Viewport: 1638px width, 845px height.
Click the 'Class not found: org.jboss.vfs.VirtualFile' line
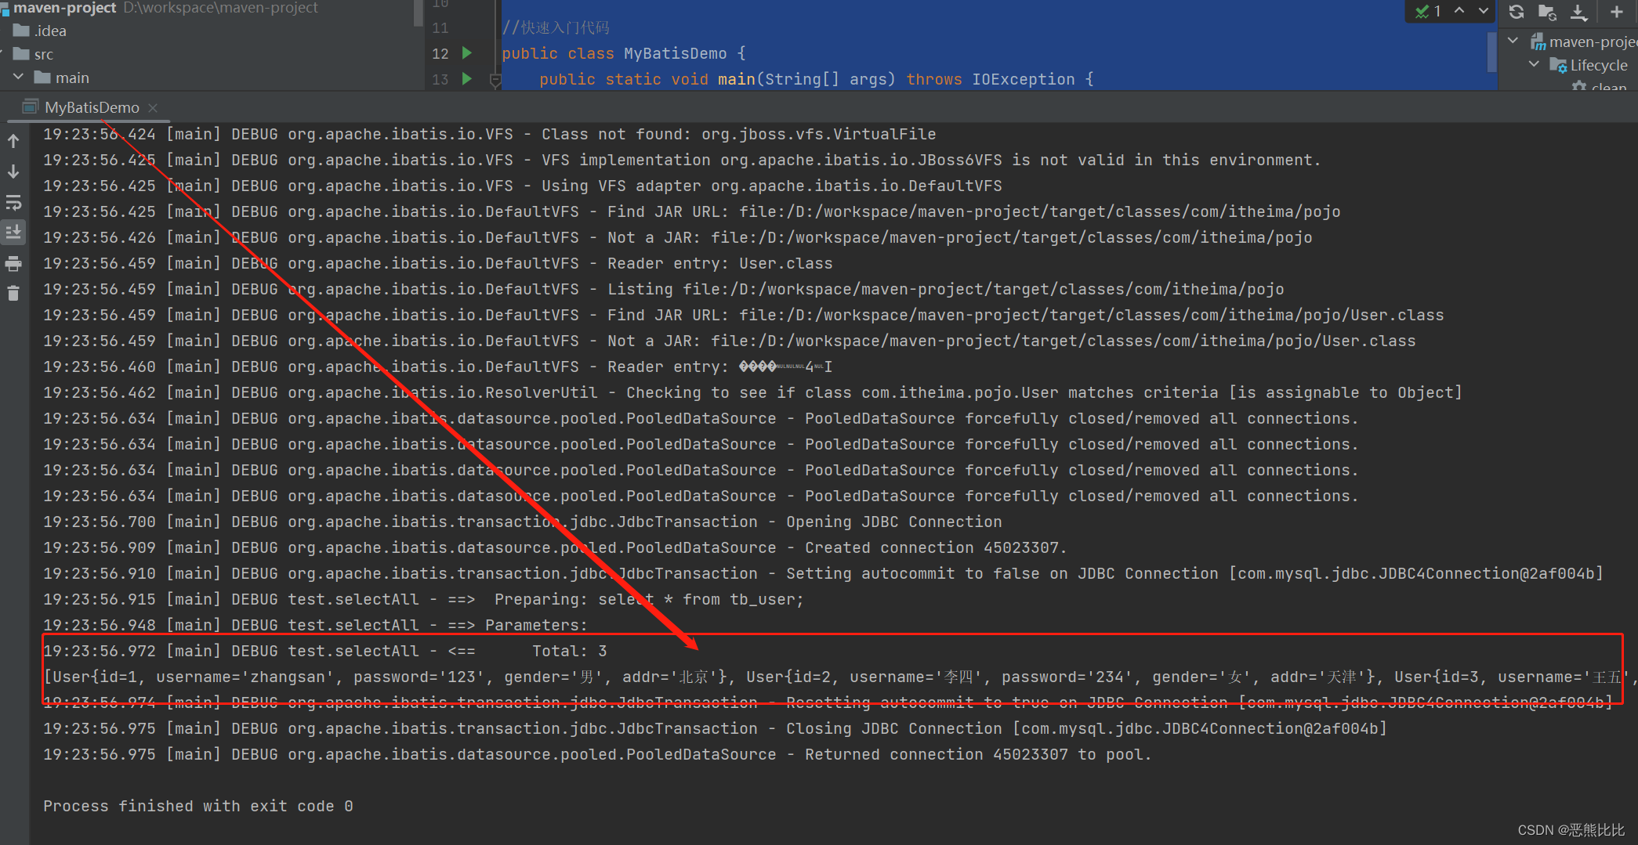(x=489, y=134)
